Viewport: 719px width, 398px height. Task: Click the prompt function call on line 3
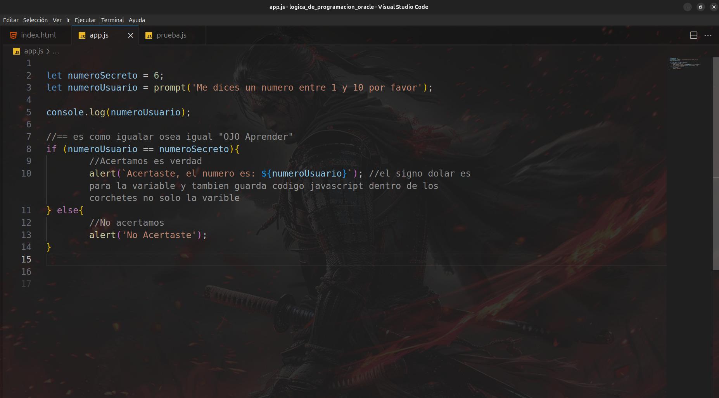coord(170,87)
